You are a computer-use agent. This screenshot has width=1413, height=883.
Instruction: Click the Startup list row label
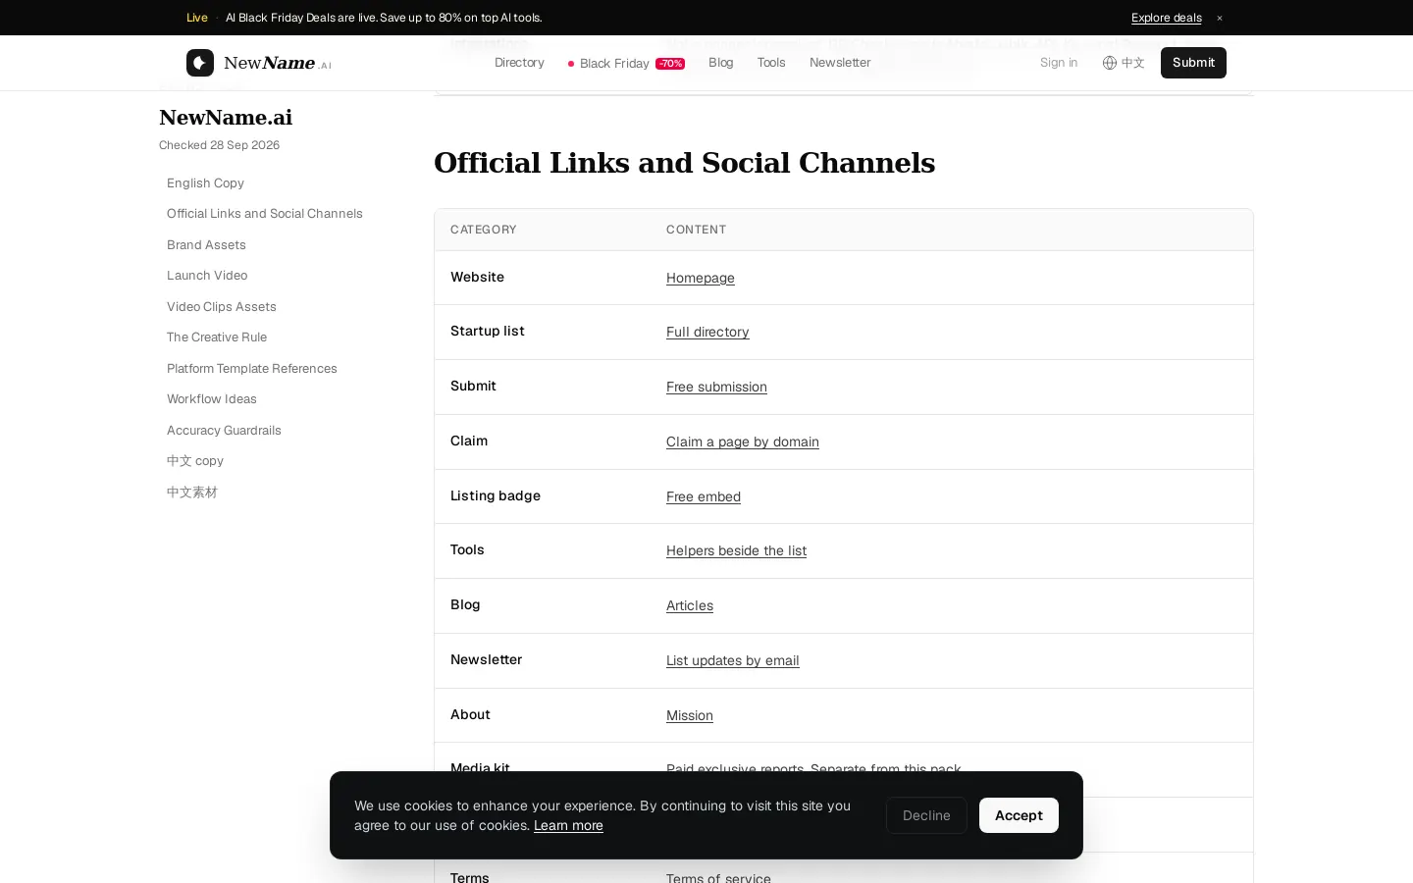(x=488, y=332)
